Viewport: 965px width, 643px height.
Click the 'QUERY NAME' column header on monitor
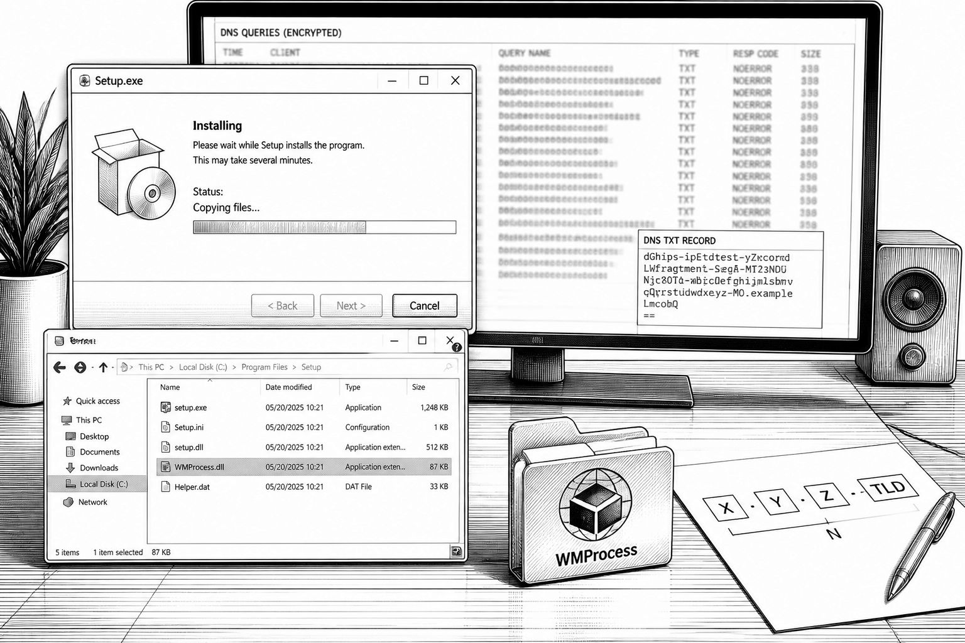524,53
